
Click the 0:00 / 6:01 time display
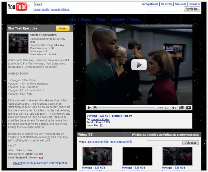point(164,107)
